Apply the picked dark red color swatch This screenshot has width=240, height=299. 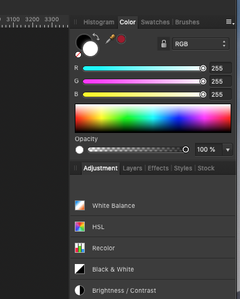pos(121,39)
